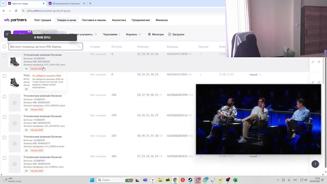327x184 pixels.
Task: Open the red Yandex icon in the taskbar
Action: pyautogui.click(x=183, y=180)
